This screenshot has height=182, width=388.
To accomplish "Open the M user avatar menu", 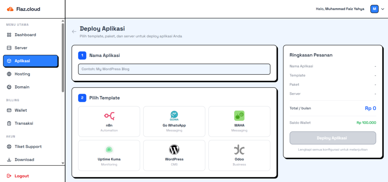I will coord(374,9).
